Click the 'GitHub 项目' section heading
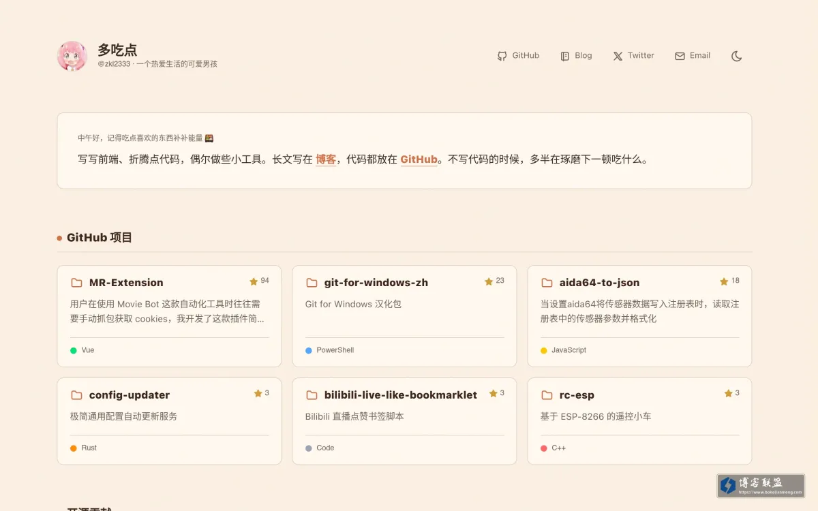The width and height of the screenshot is (818, 511). pos(100,238)
